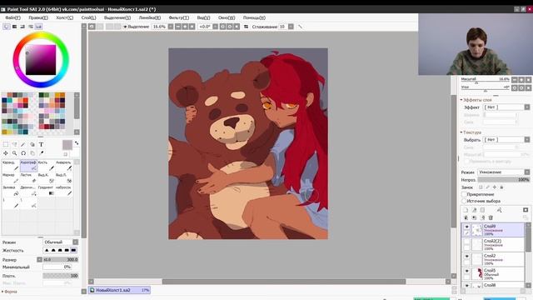Show the color wheel panel icon
This screenshot has height=300, width=533.
(7, 27)
